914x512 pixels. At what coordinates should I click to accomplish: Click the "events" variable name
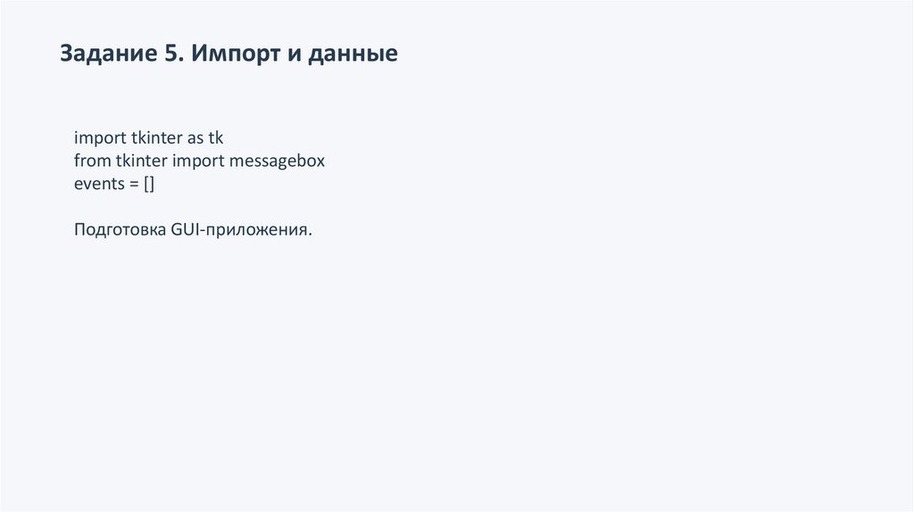click(99, 185)
